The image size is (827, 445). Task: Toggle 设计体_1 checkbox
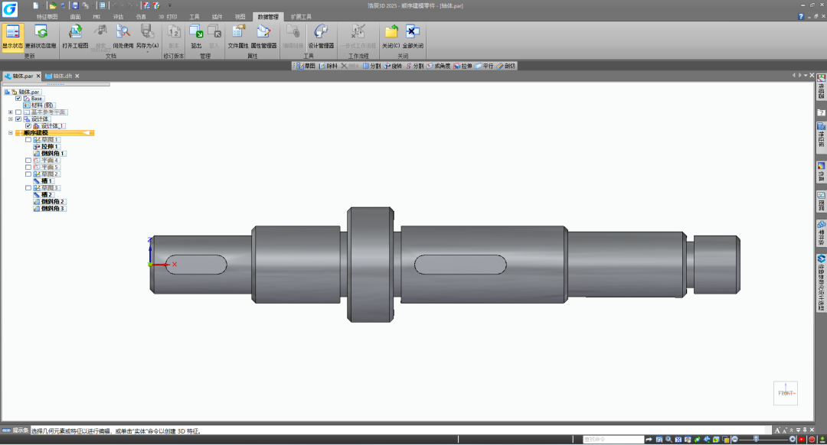point(28,126)
